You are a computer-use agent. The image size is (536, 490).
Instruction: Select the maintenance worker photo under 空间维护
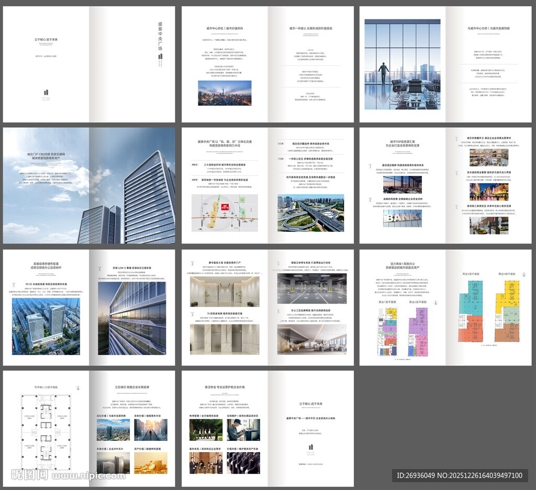click(243, 429)
